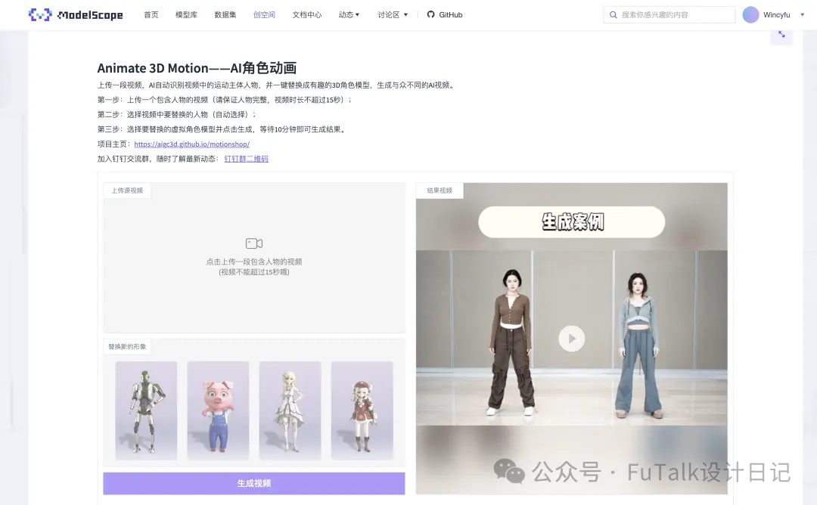The height and width of the screenshot is (505, 817).
Task: Click the ModelScope logo
Action: pos(76,14)
